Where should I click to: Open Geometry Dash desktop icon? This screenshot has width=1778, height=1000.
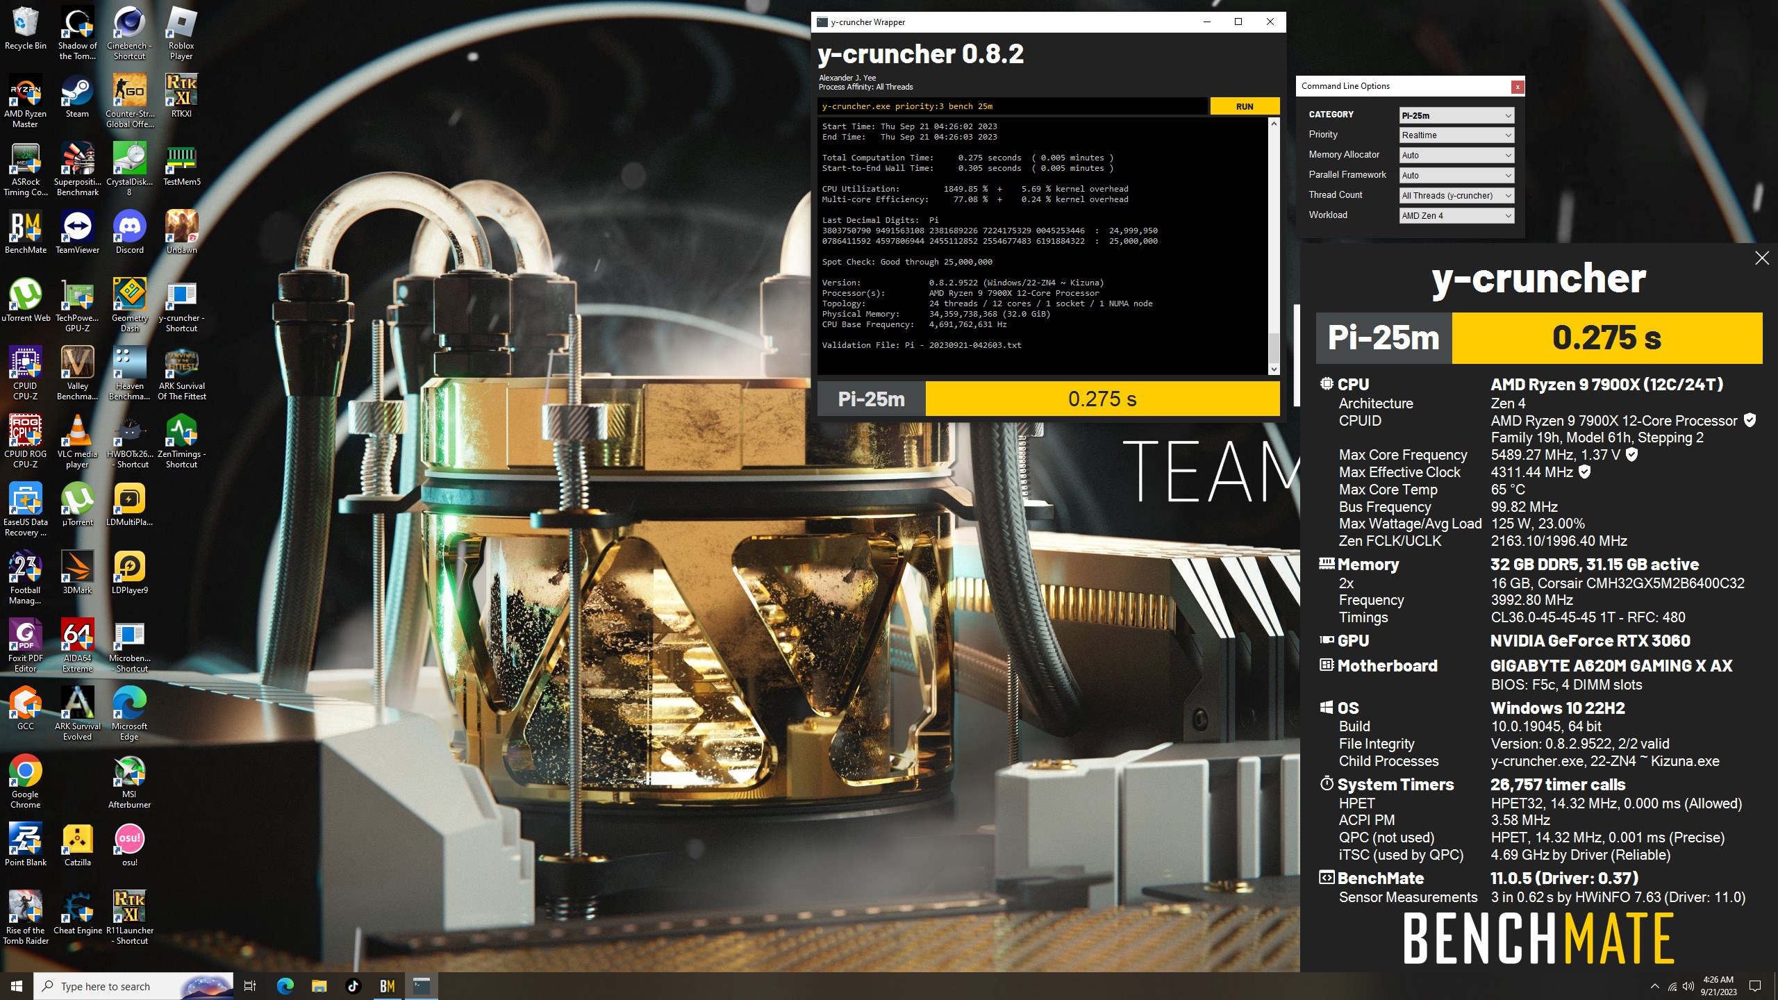coord(129,306)
